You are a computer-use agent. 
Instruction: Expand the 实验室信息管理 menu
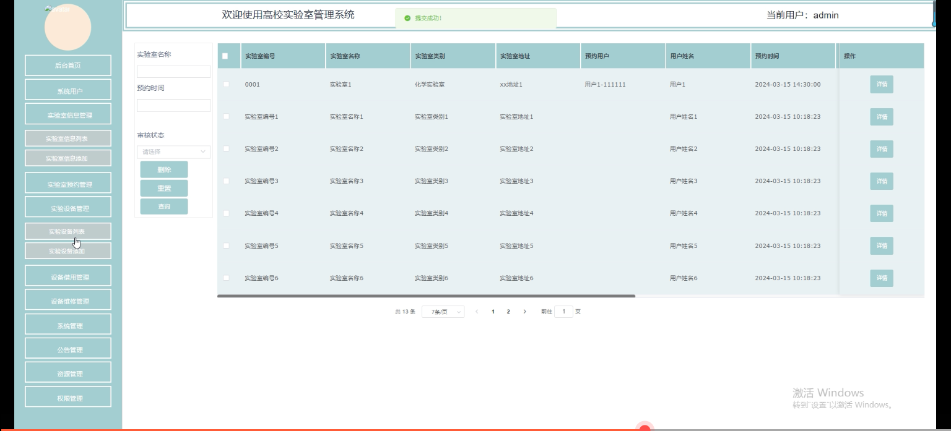[68, 114]
